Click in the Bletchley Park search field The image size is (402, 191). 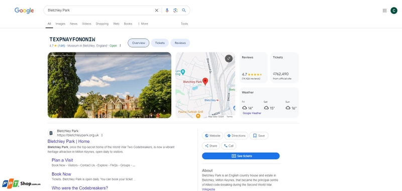point(100,11)
